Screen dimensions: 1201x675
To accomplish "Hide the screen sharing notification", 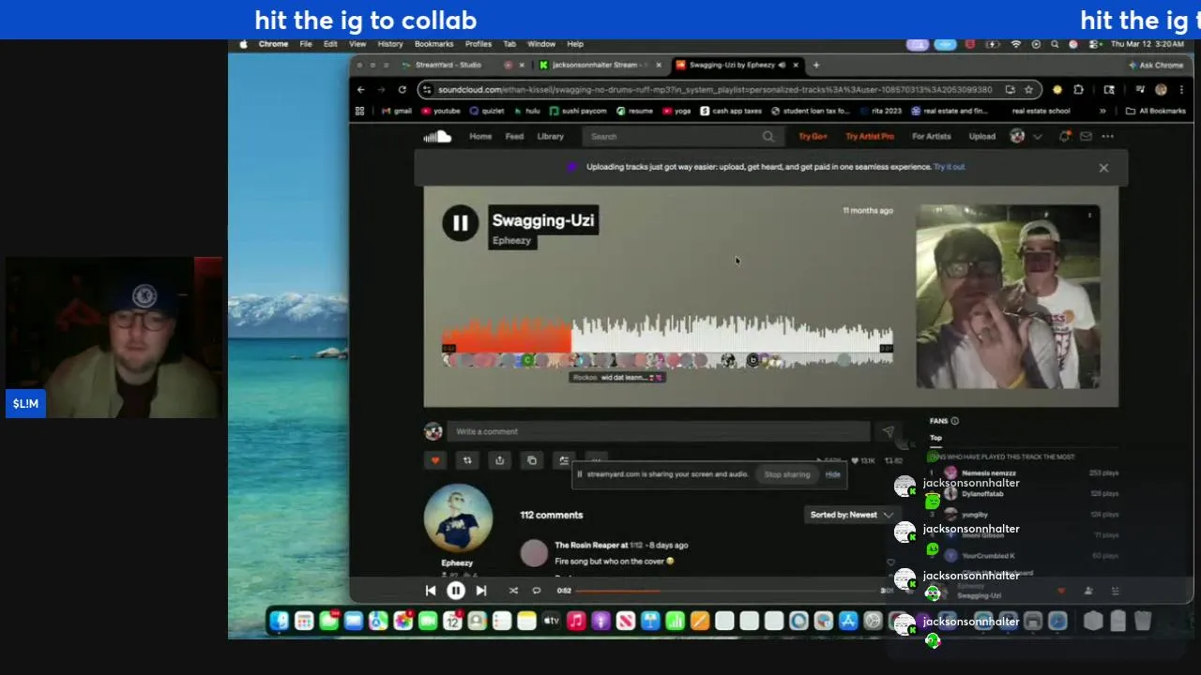I will pyautogui.click(x=833, y=474).
